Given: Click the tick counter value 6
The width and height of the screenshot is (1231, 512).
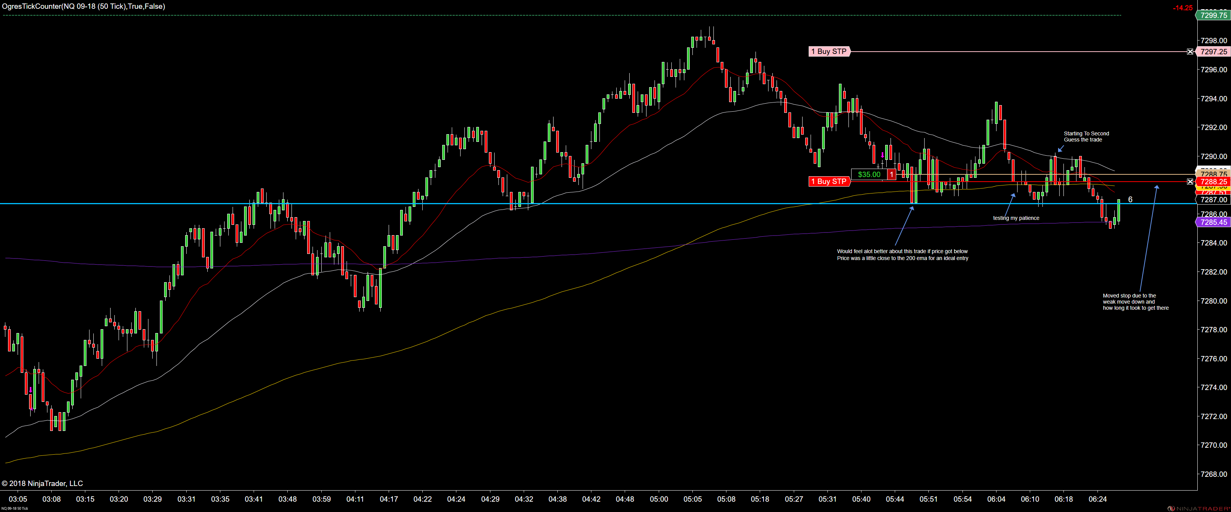Looking at the screenshot, I should pos(1130,200).
